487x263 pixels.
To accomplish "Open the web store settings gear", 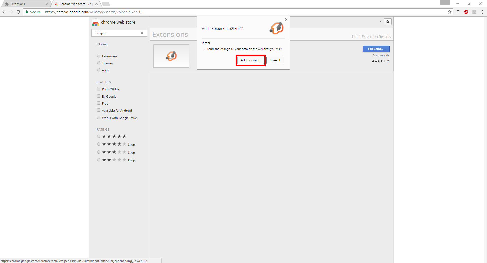I will pyautogui.click(x=387, y=22).
